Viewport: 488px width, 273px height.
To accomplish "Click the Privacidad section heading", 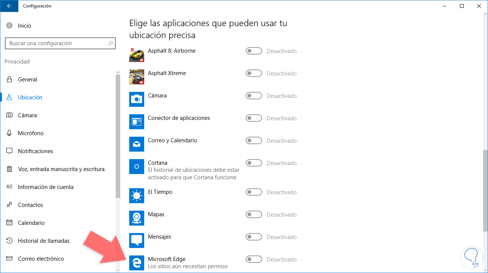I will (17, 62).
